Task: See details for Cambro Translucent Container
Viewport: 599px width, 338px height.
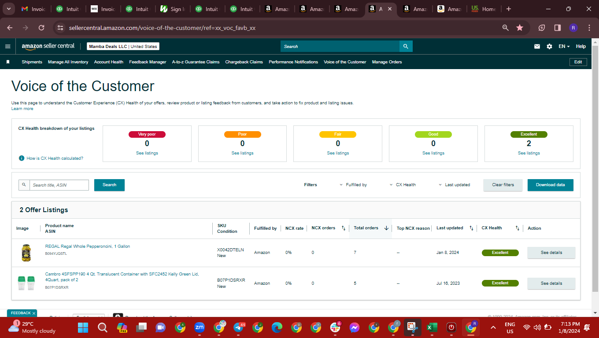Action: (551, 283)
